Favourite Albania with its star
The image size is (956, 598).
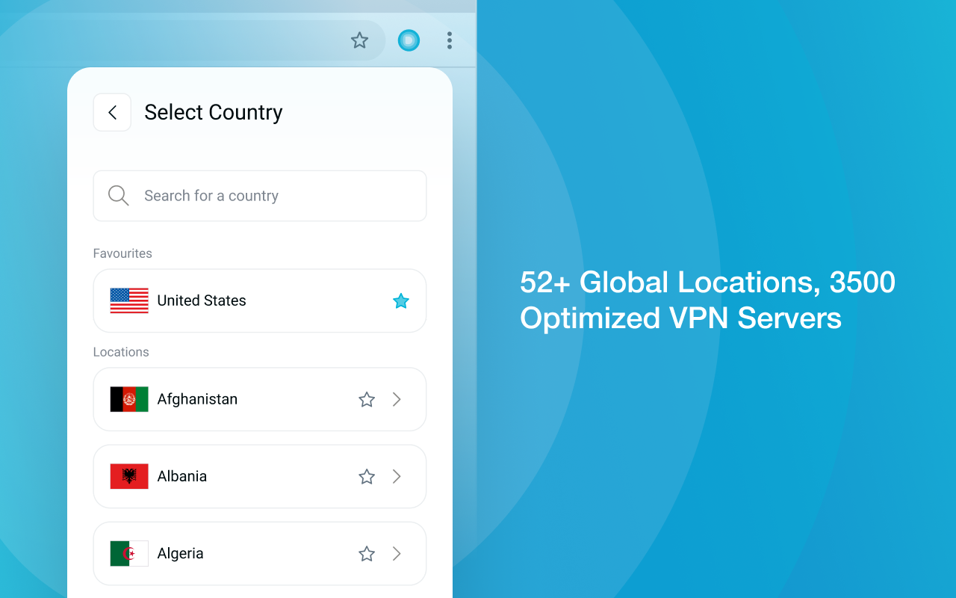(367, 477)
